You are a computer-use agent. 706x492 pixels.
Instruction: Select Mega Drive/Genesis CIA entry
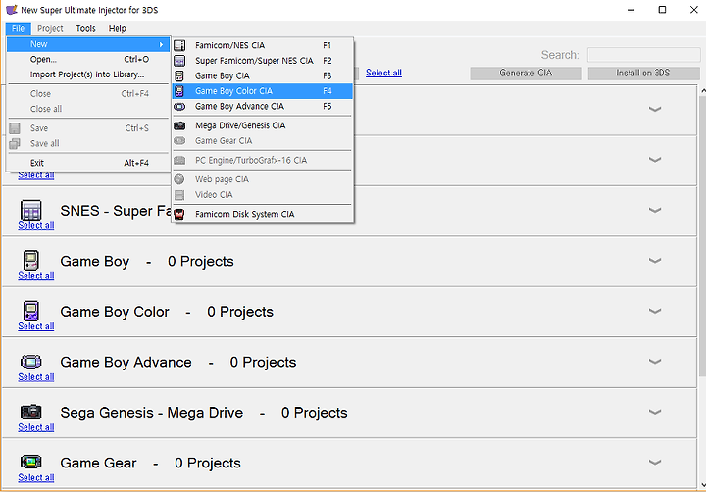tap(262, 125)
